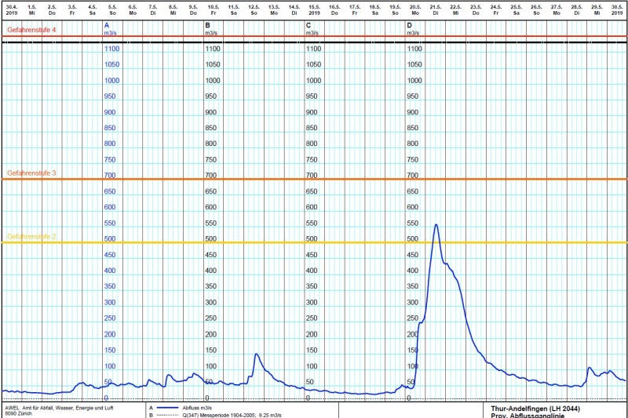This screenshot has height=418, width=628.
Task: Click the column C header
Action: [x=308, y=26]
